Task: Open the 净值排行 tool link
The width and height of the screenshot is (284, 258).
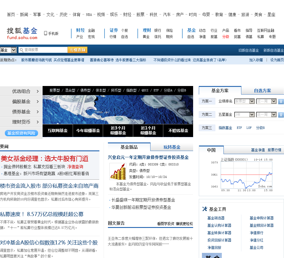Action: click(x=256, y=233)
